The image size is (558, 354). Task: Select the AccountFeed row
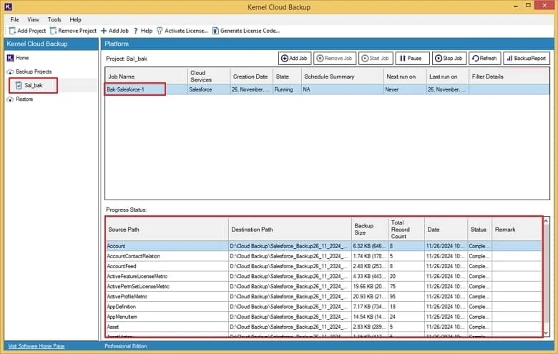pos(324,266)
